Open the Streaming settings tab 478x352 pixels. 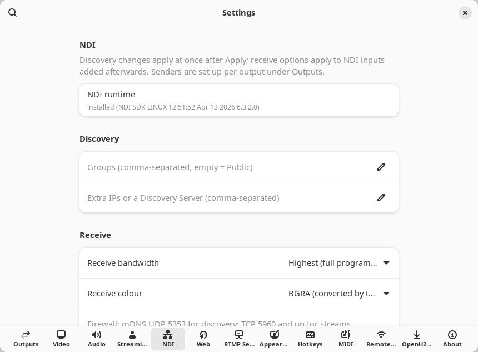click(x=132, y=339)
